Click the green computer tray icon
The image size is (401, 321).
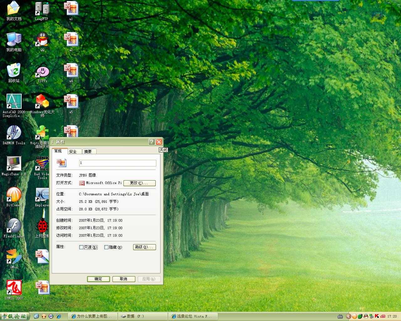pyautogui.click(x=371, y=316)
